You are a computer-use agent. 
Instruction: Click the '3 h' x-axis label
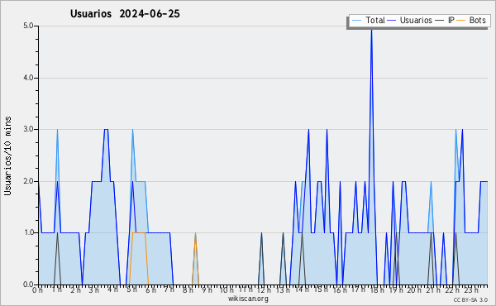[x=93, y=290]
